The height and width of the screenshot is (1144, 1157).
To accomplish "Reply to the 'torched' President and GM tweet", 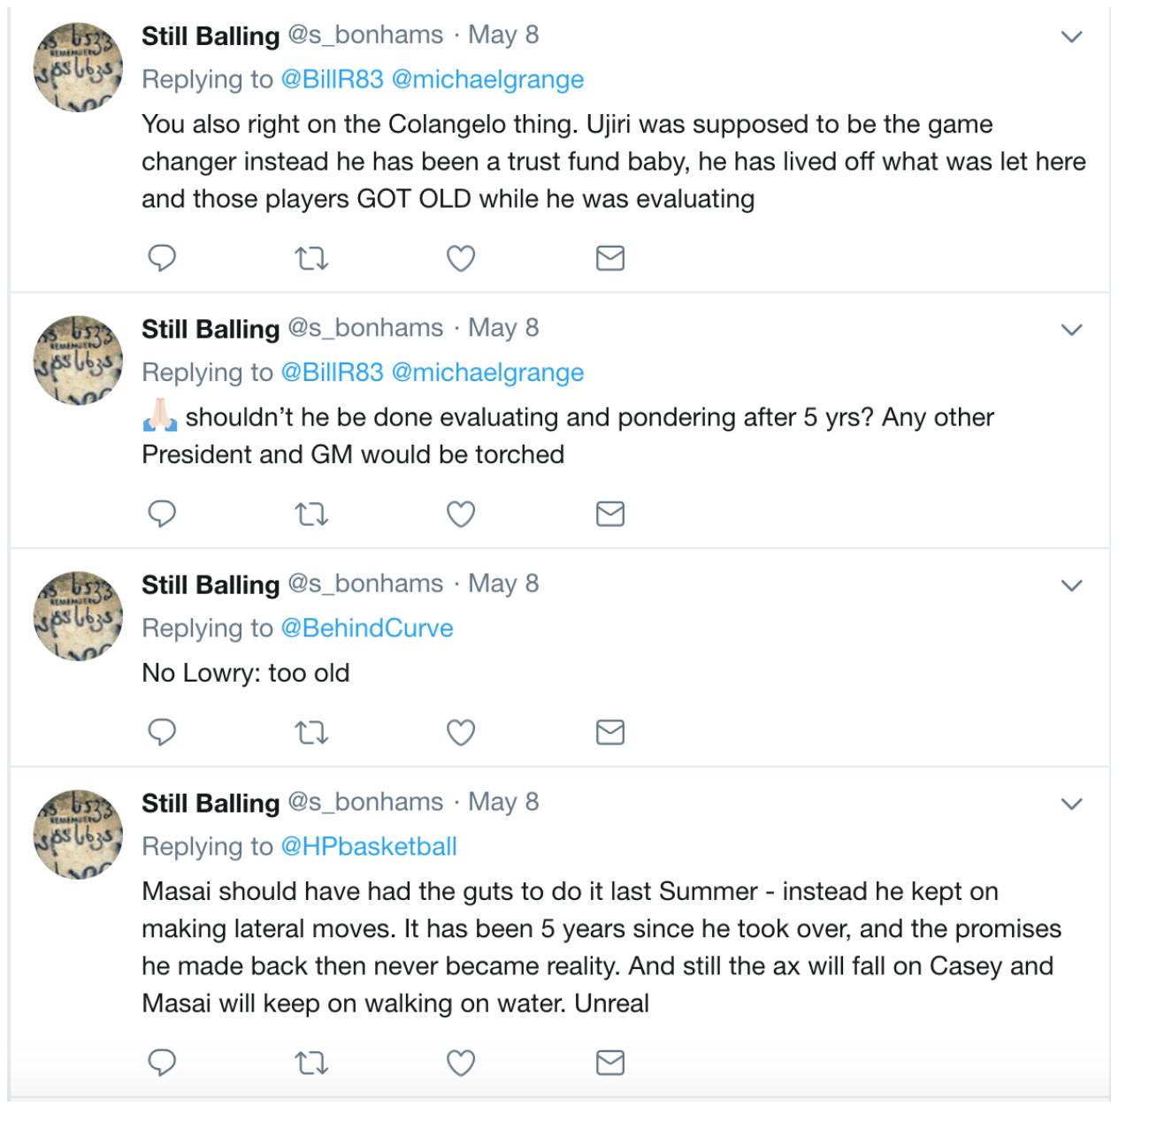I will coord(161,514).
